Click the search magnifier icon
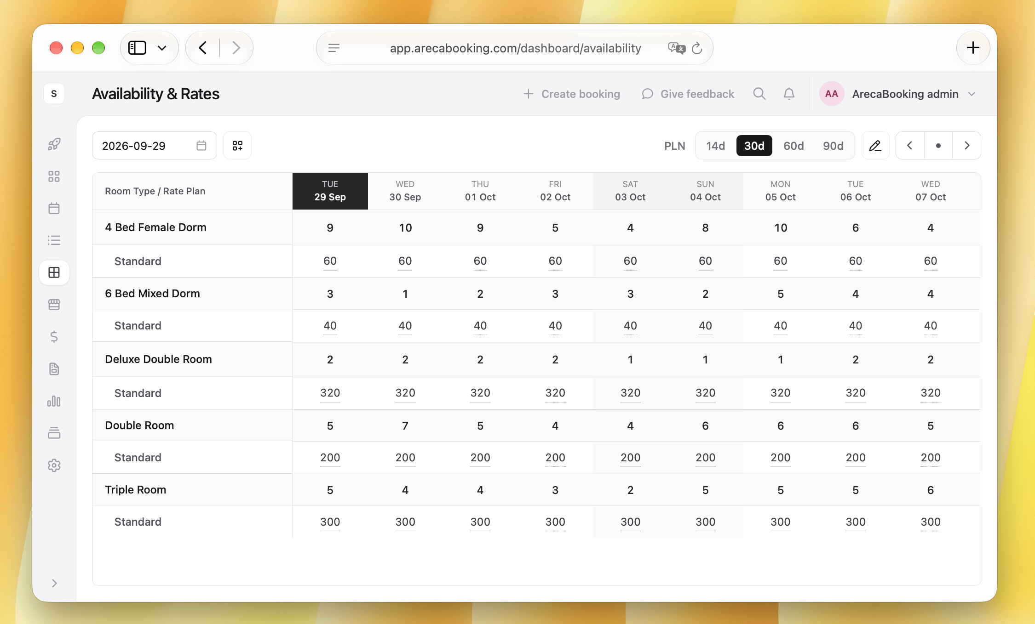Screen dimensions: 1035x624 point(759,94)
